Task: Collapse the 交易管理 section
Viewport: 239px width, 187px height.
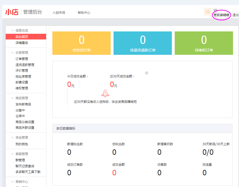Action: click(12, 52)
